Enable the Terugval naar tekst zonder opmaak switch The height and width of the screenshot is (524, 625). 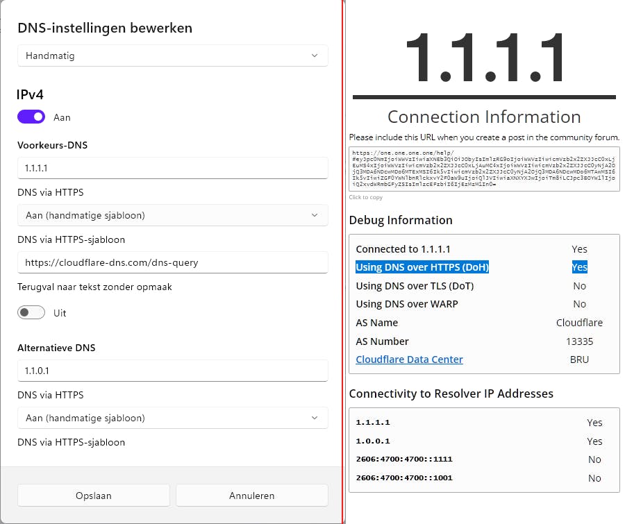pos(31,313)
